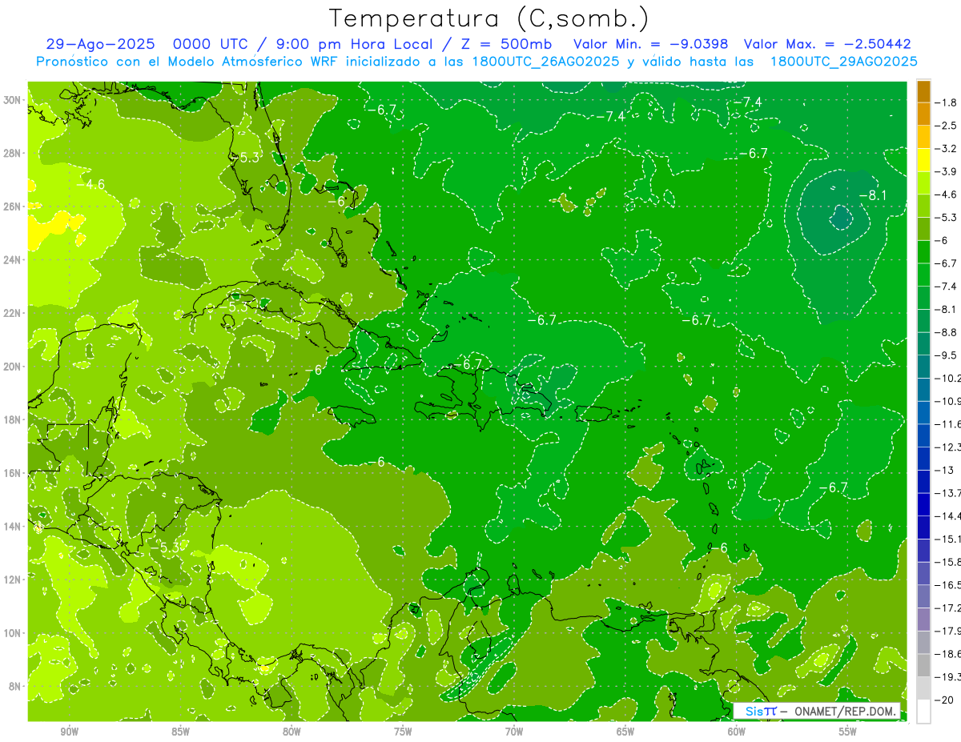961x742 pixels.
Task: Click the 10N latitude axis label
Action: tap(14, 633)
